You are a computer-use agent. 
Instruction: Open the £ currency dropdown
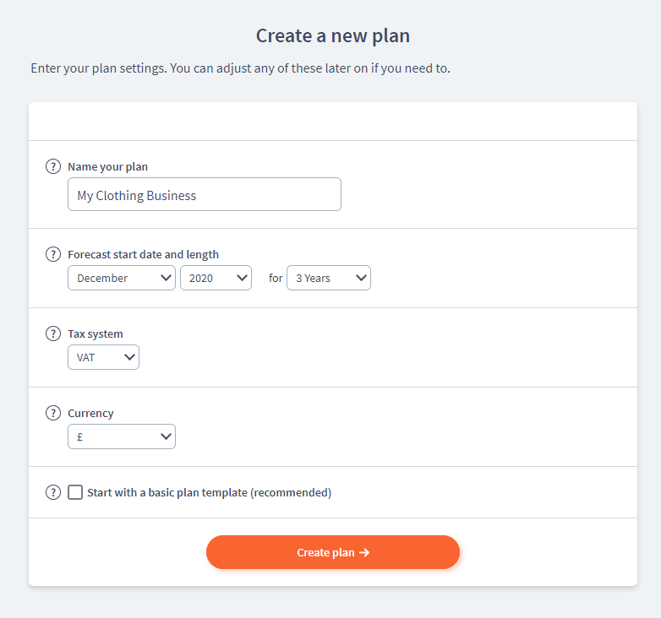(x=121, y=436)
